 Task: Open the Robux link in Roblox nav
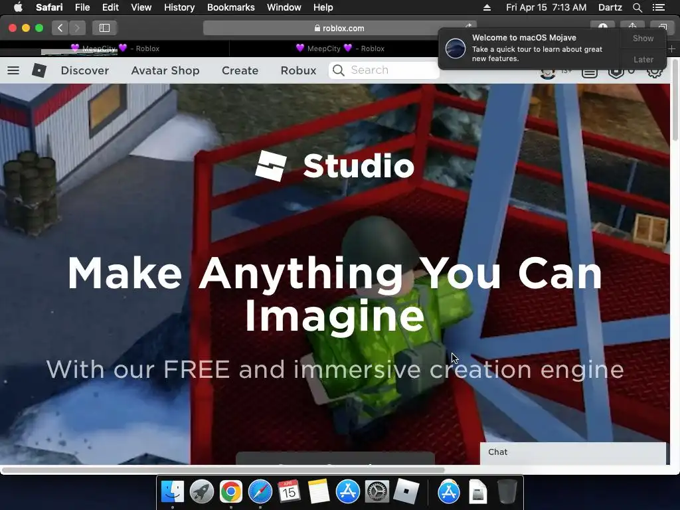[x=298, y=70]
